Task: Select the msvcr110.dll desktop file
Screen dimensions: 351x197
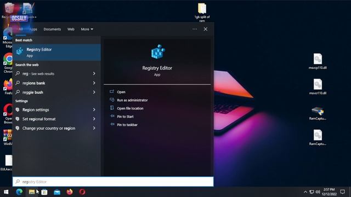Action: tap(318, 86)
